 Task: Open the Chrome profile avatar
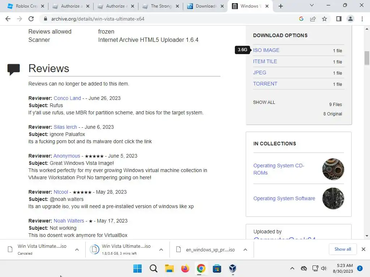click(350, 19)
